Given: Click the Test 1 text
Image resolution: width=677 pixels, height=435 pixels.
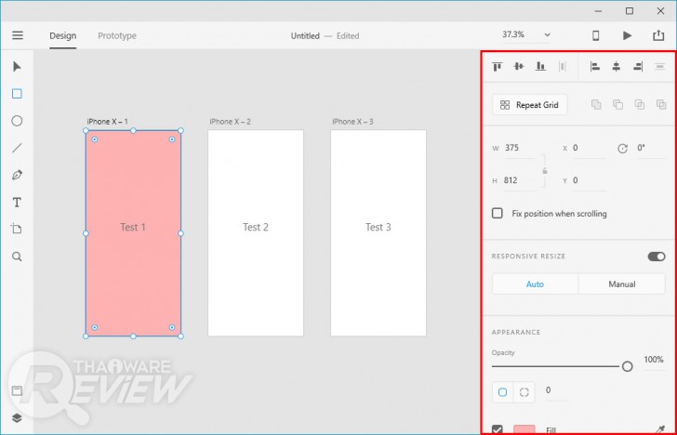Looking at the screenshot, I should (133, 227).
